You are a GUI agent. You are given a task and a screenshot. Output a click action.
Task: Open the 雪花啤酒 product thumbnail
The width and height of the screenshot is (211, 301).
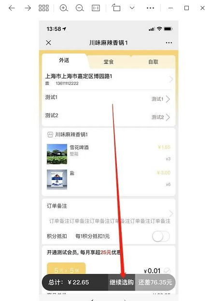pos(57,154)
